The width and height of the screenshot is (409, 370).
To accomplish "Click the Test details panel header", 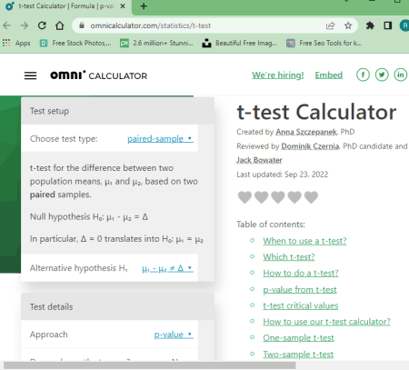I will point(117,306).
